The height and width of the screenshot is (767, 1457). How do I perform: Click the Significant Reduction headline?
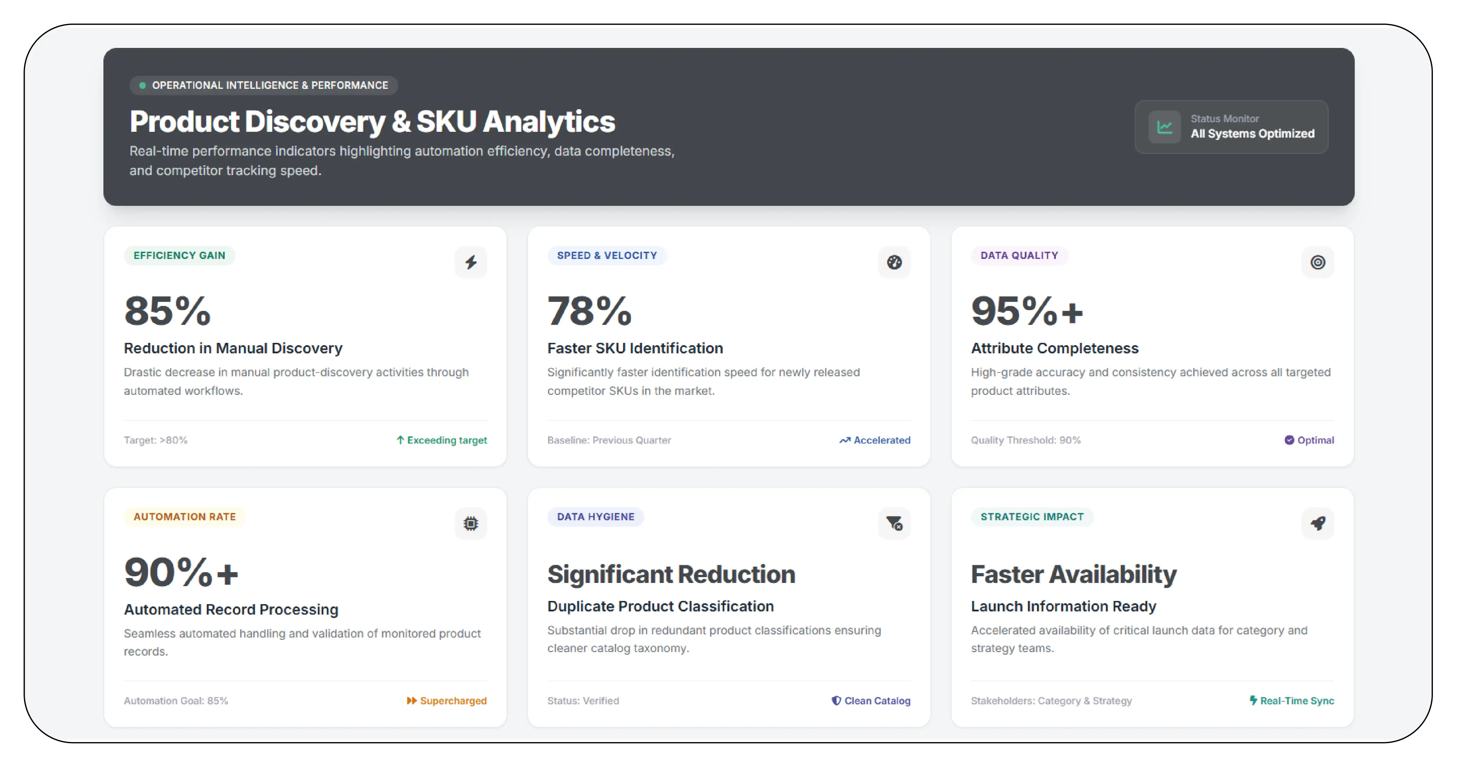(x=671, y=574)
